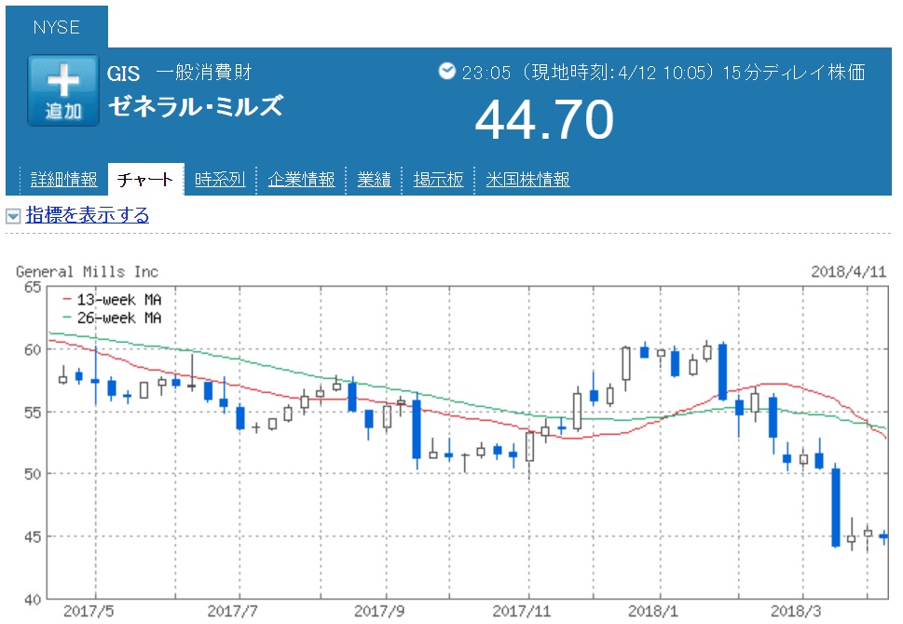Click the ゼネラル・ミルズ company name

coord(196,106)
